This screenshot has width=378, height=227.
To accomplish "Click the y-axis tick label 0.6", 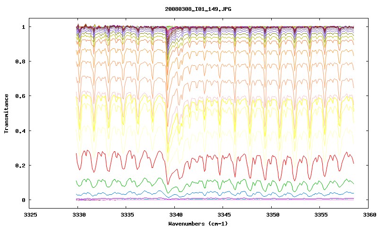I will (20, 96).
